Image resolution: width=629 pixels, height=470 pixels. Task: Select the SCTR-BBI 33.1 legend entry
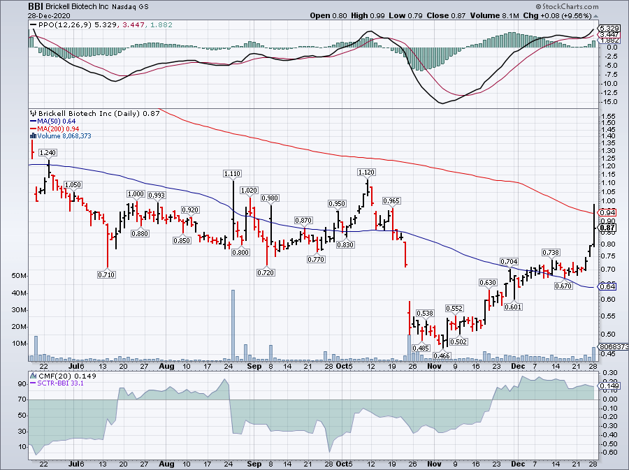(60, 383)
